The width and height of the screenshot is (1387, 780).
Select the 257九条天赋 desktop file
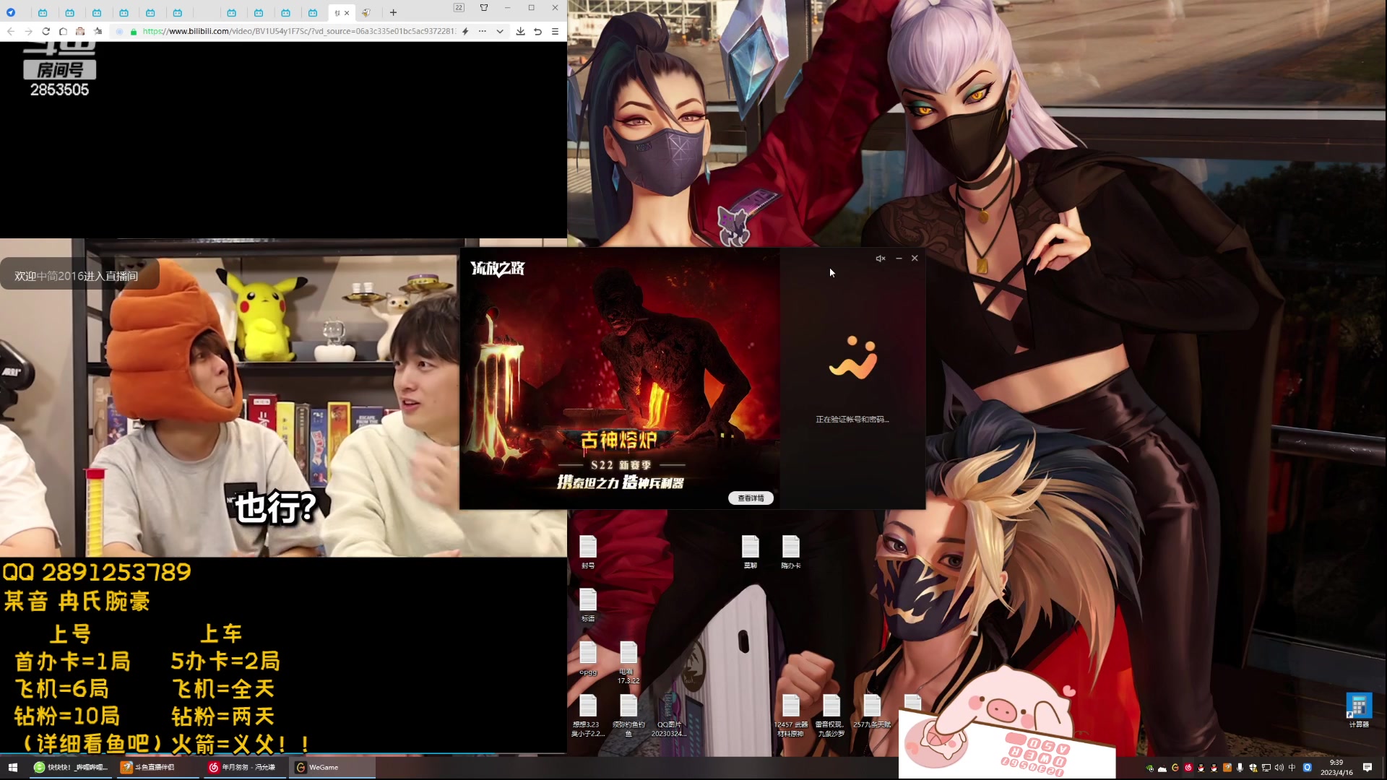(872, 711)
